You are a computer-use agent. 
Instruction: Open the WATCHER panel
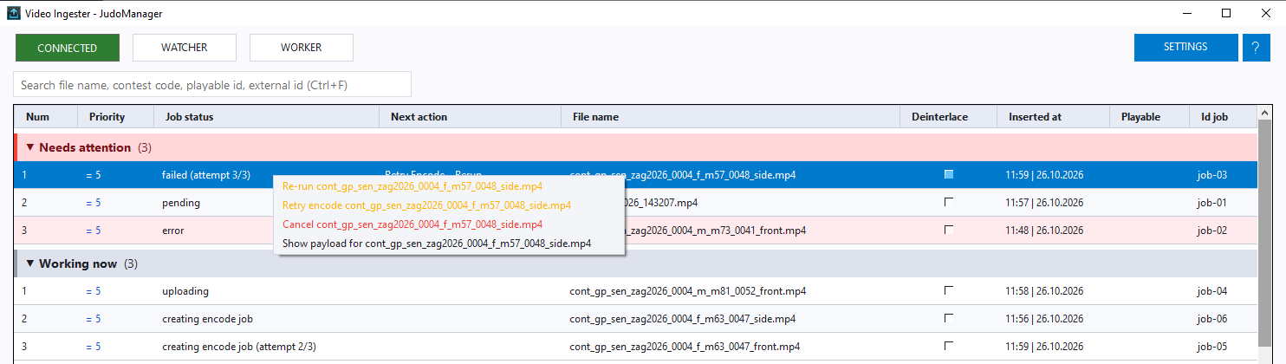(185, 48)
